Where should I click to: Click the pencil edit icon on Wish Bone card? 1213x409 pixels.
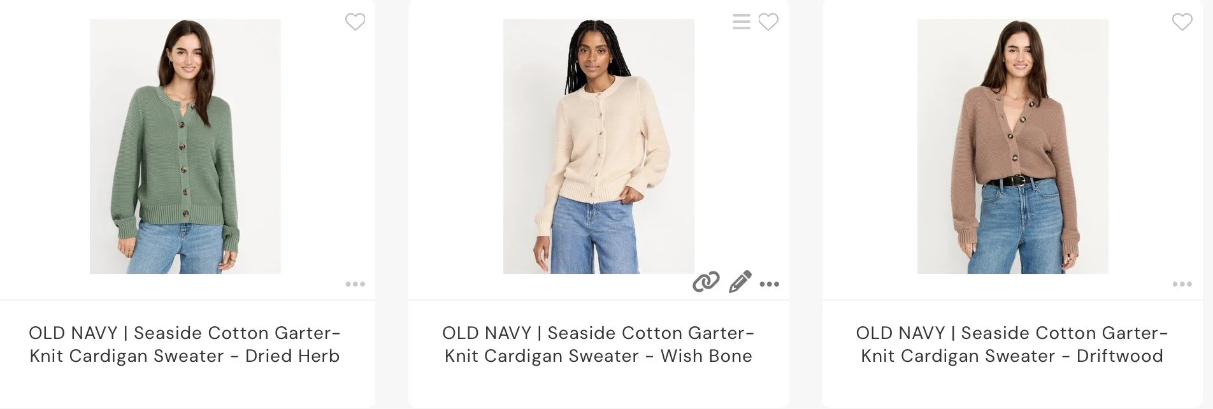click(x=740, y=282)
